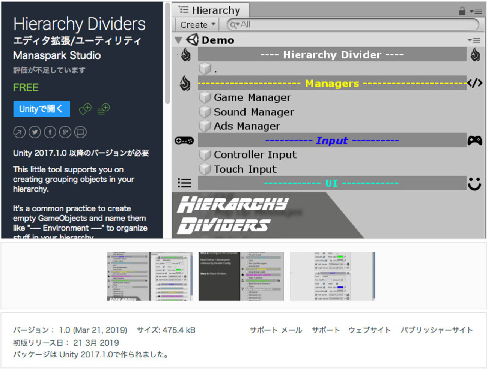Click the controller icon right of Input divider
The height and width of the screenshot is (370, 488).
click(x=475, y=141)
